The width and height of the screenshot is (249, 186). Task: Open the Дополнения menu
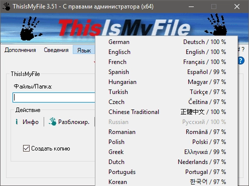pyautogui.click(x=20, y=50)
